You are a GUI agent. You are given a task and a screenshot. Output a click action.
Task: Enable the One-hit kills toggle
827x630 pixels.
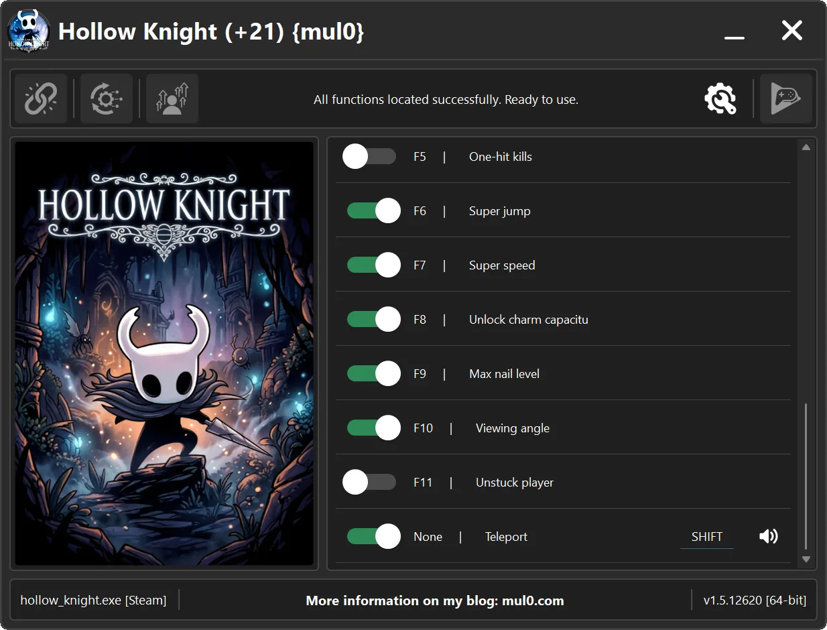point(369,157)
